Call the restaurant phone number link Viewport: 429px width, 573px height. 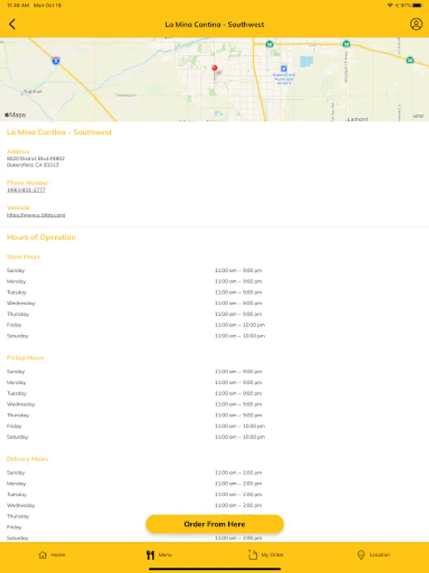click(26, 190)
